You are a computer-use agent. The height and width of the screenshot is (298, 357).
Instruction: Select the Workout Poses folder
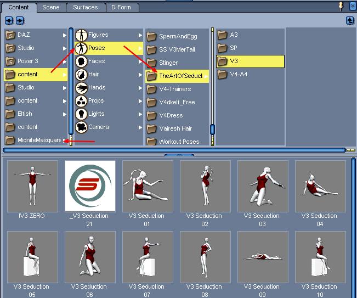[177, 142]
